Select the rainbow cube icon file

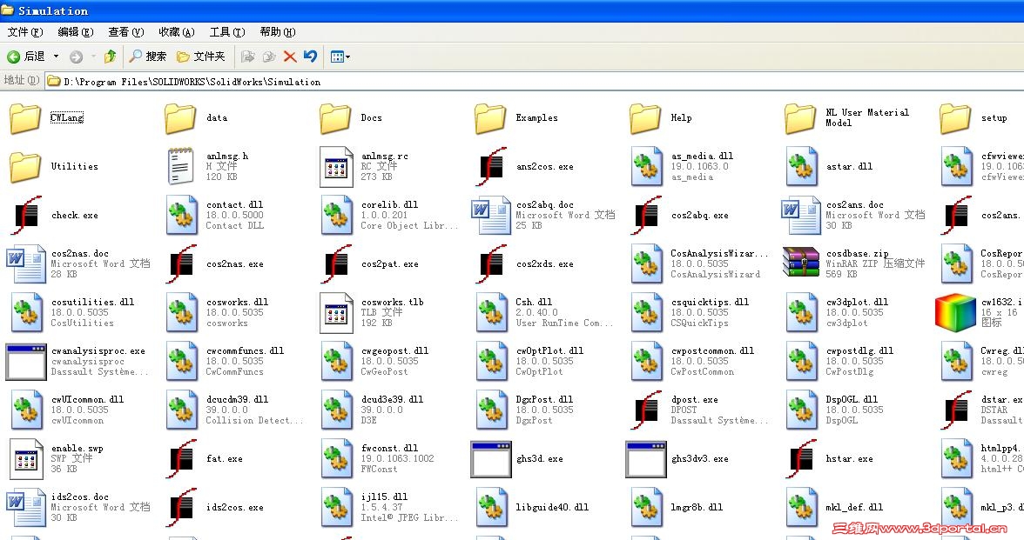tap(955, 312)
